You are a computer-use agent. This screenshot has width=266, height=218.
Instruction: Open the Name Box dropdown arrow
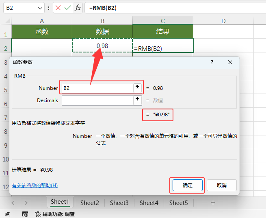40,8
